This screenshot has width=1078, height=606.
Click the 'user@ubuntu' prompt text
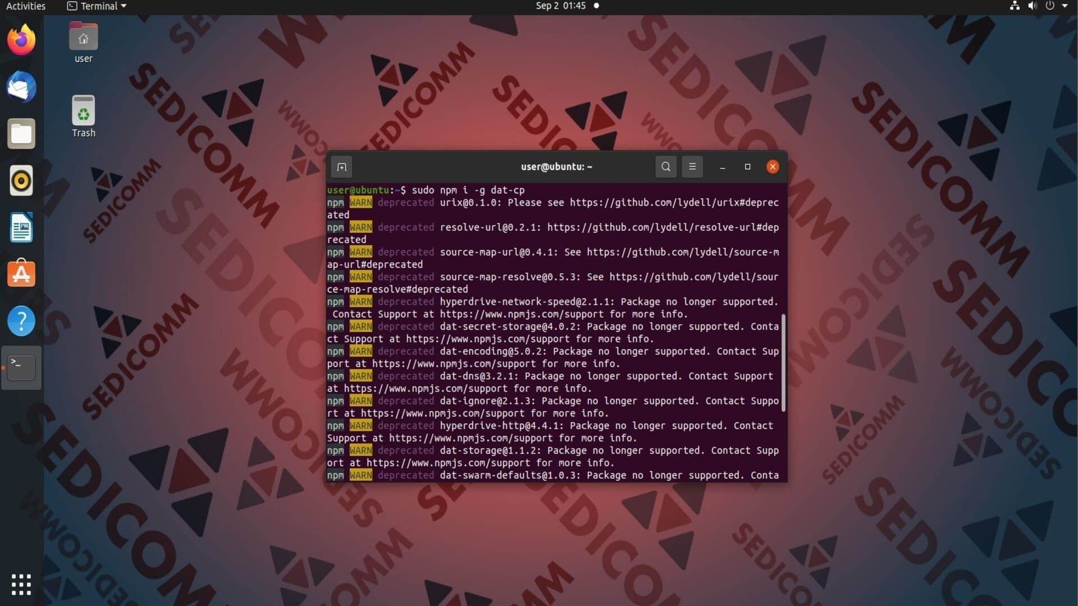358,190
